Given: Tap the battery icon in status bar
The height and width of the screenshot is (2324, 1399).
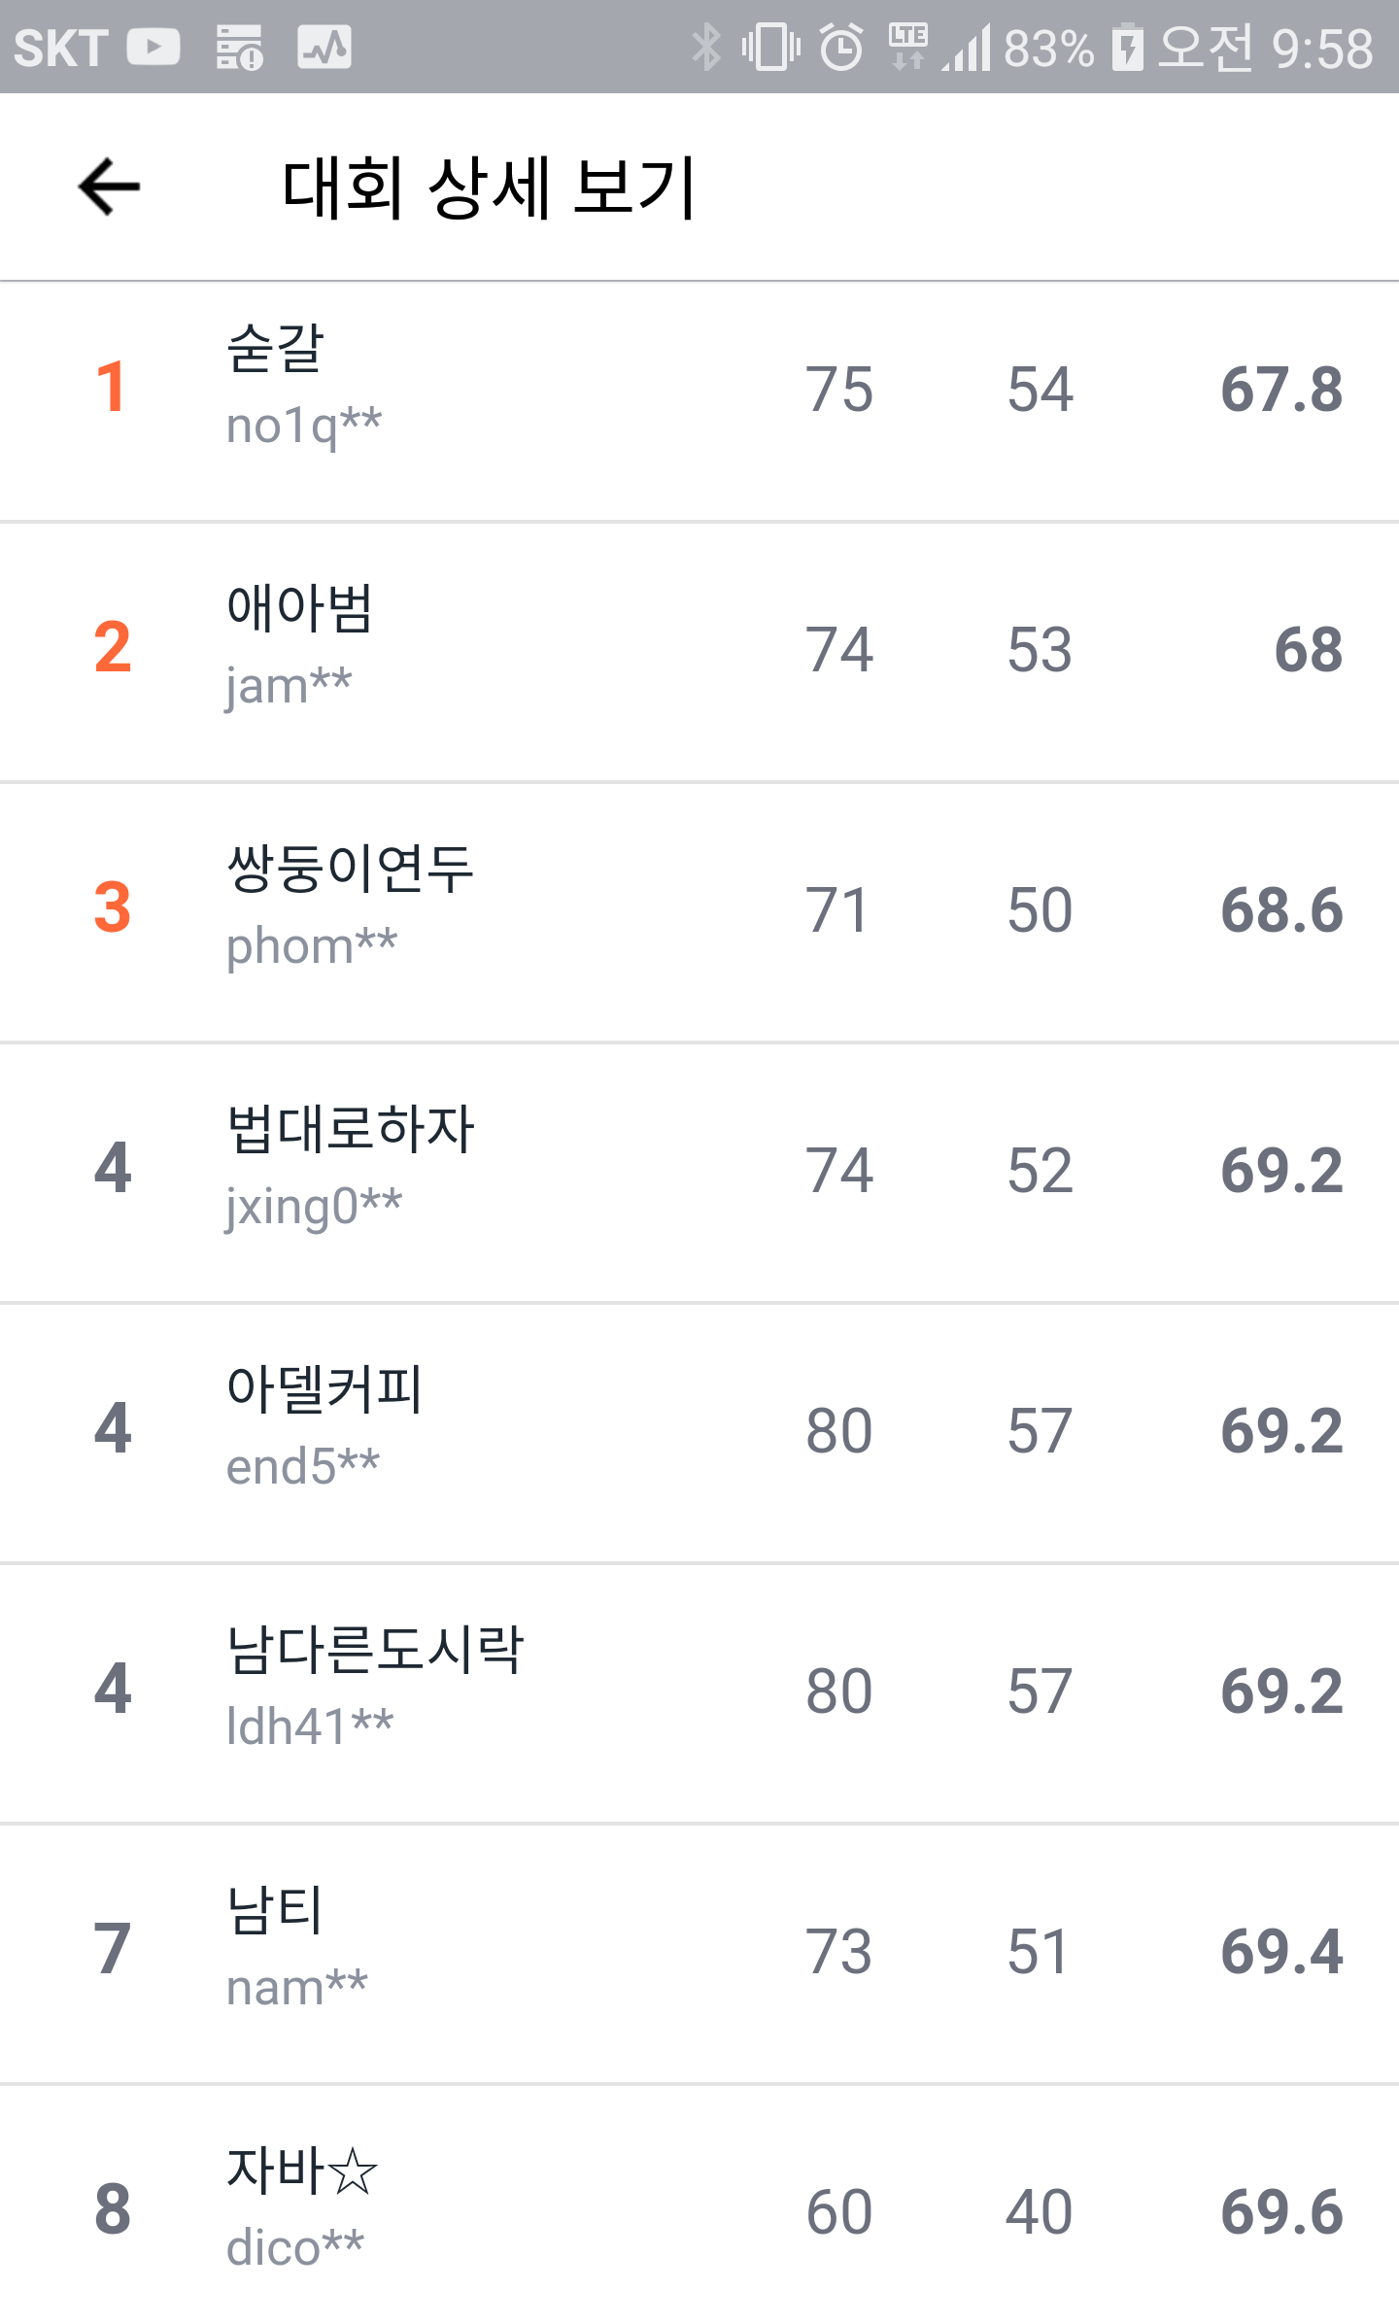Looking at the screenshot, I should (x=1127, y=48).
